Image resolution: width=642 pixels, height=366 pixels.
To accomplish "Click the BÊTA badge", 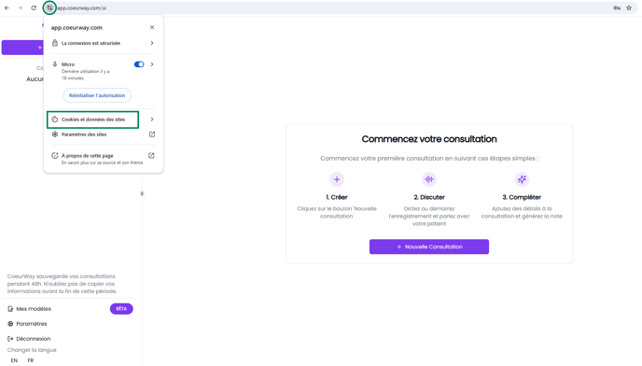I will (121, 309).
